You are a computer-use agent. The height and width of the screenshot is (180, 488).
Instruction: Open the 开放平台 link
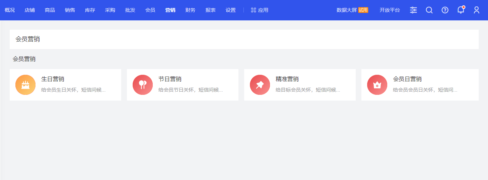click(390, 10)
